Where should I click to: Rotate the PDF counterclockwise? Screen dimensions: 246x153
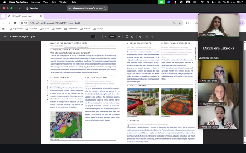click(132, 37)
